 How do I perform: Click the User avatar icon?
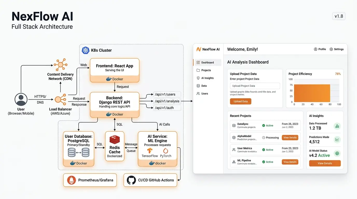[x=21, y=100]
